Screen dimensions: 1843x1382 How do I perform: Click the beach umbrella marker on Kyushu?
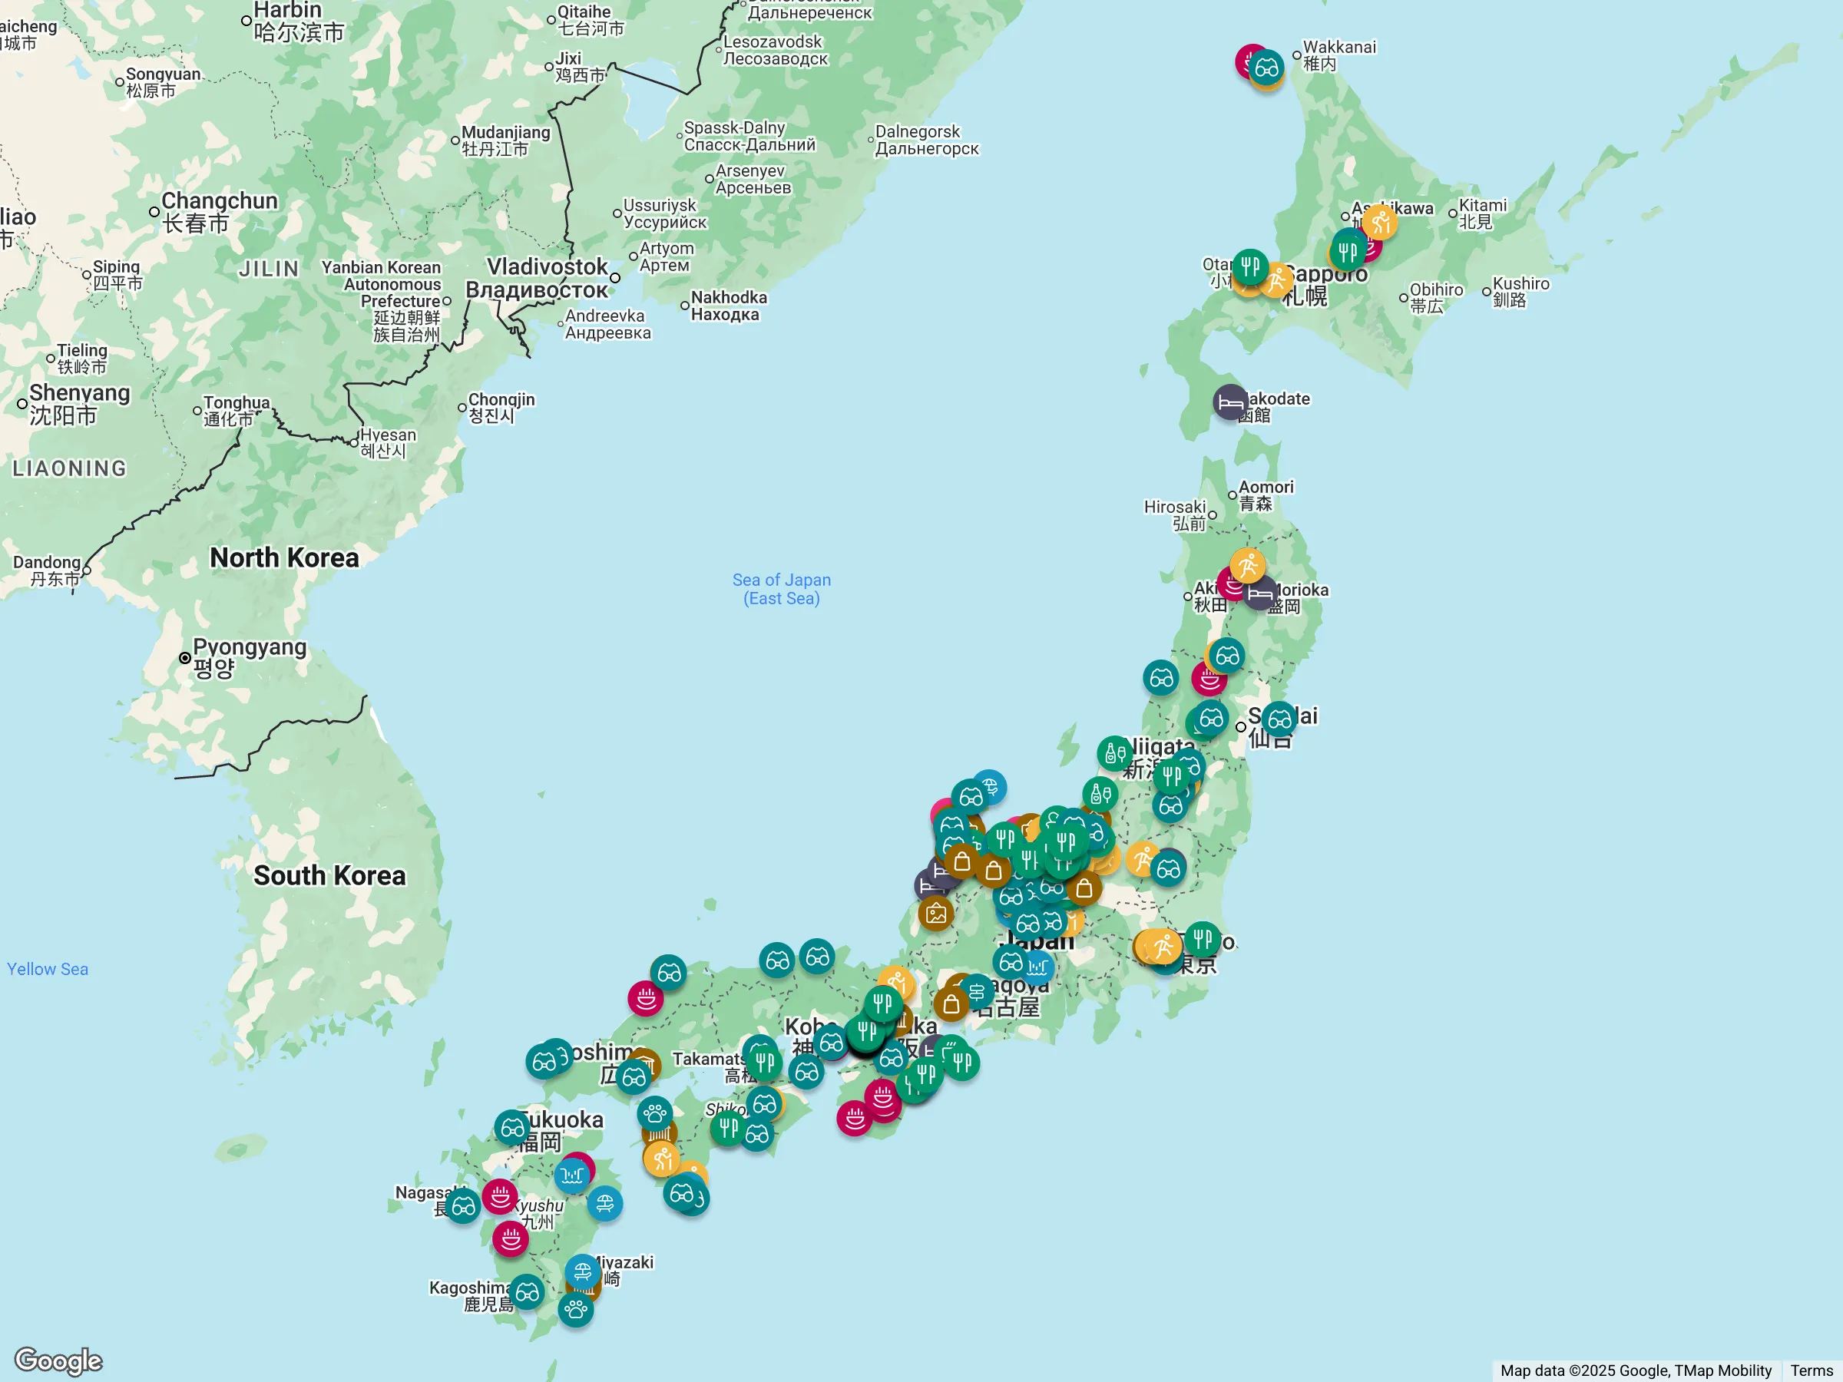[x=606, y=1203]
